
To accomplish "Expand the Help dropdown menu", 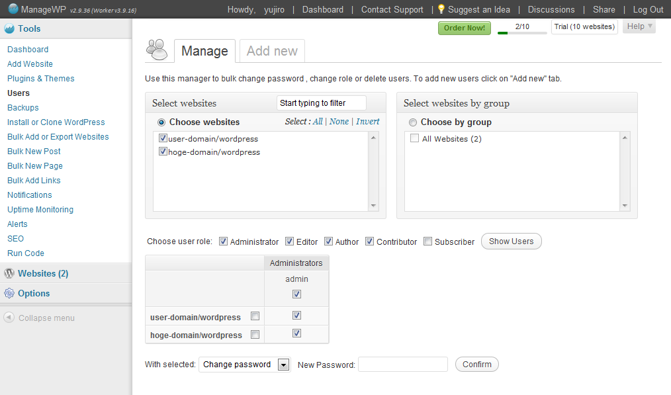I will coord(639,26).
